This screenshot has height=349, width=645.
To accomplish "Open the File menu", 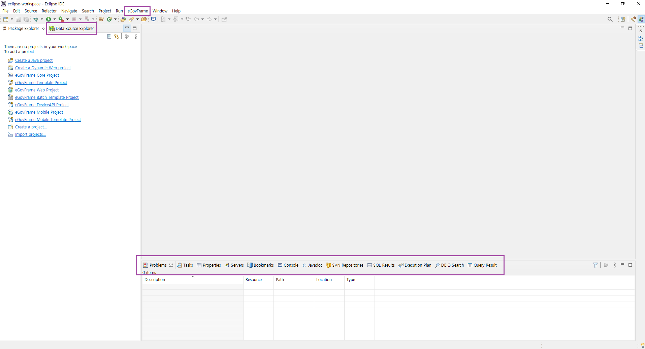I will pyautogui.click(x=5, y=11).
